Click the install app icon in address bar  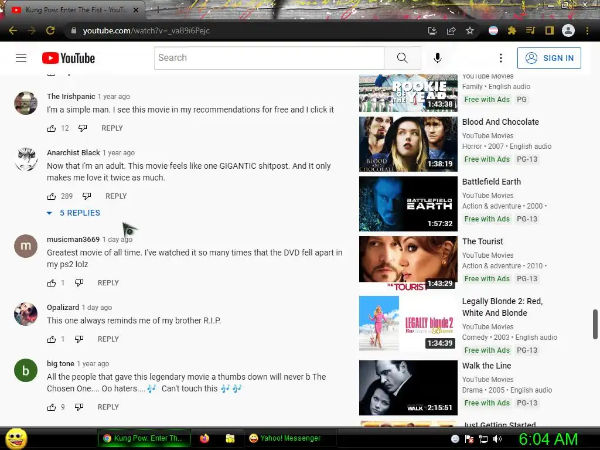tap(432, 30)
